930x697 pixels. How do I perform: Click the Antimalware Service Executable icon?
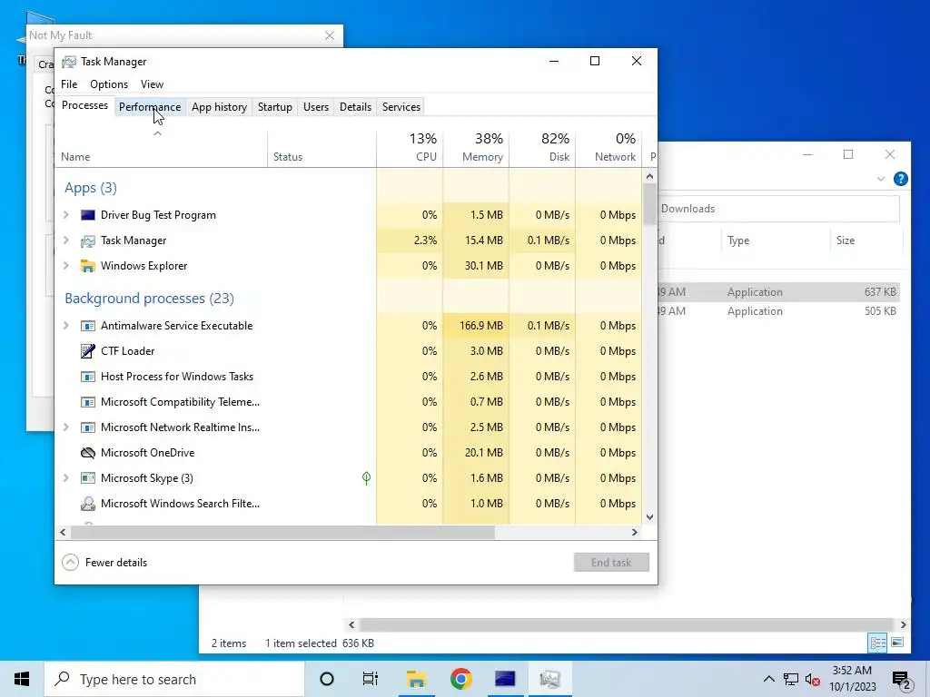pyautogui.click(x=88, y=326)
